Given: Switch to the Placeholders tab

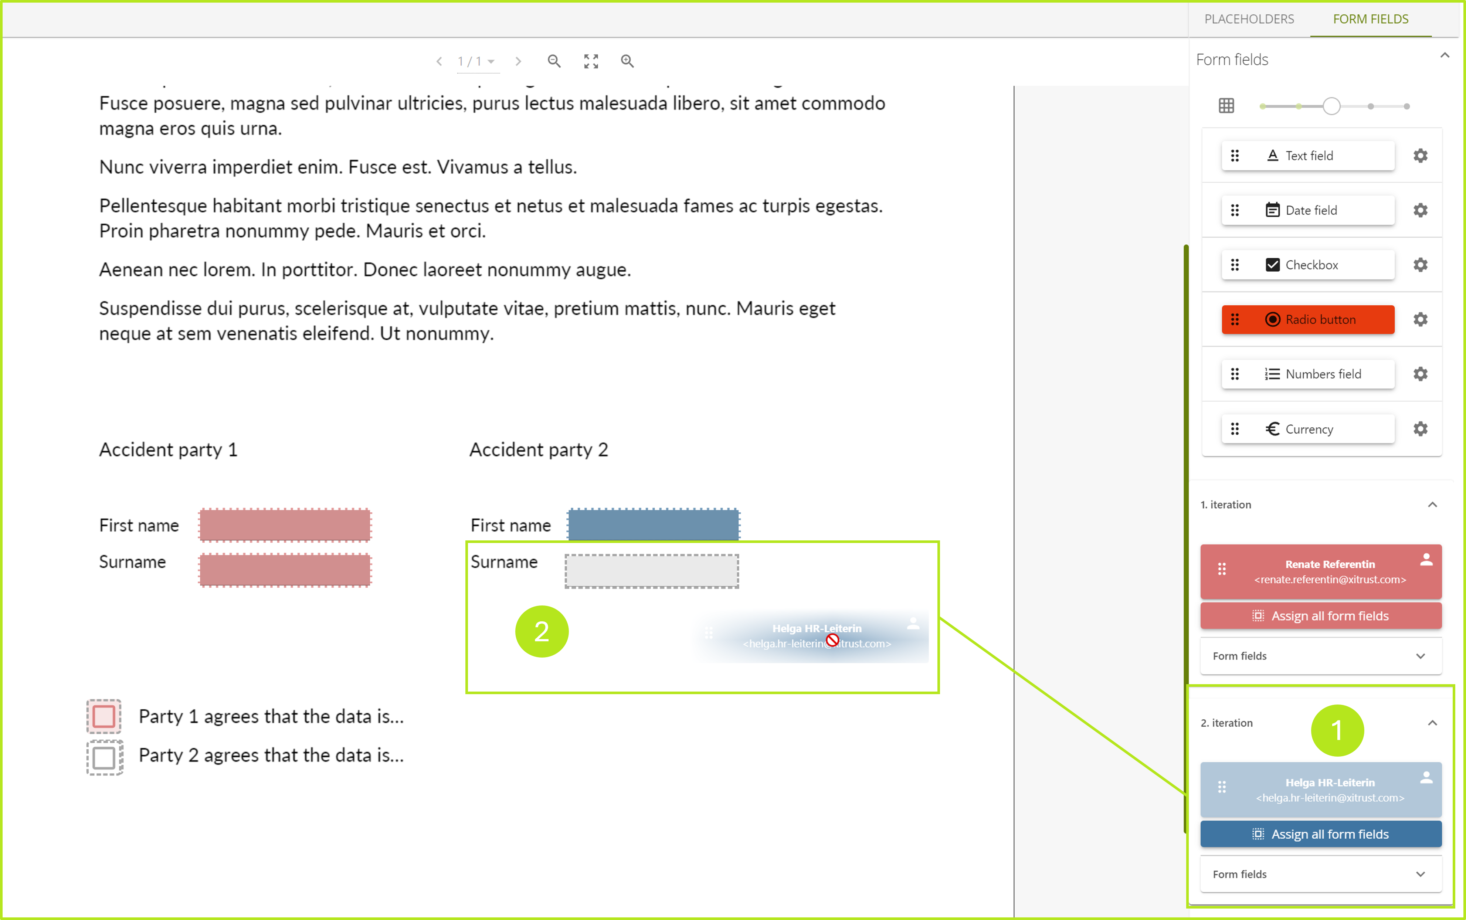Looking at the screenshot, I should pyautogui.click(x=1249, y=19).
